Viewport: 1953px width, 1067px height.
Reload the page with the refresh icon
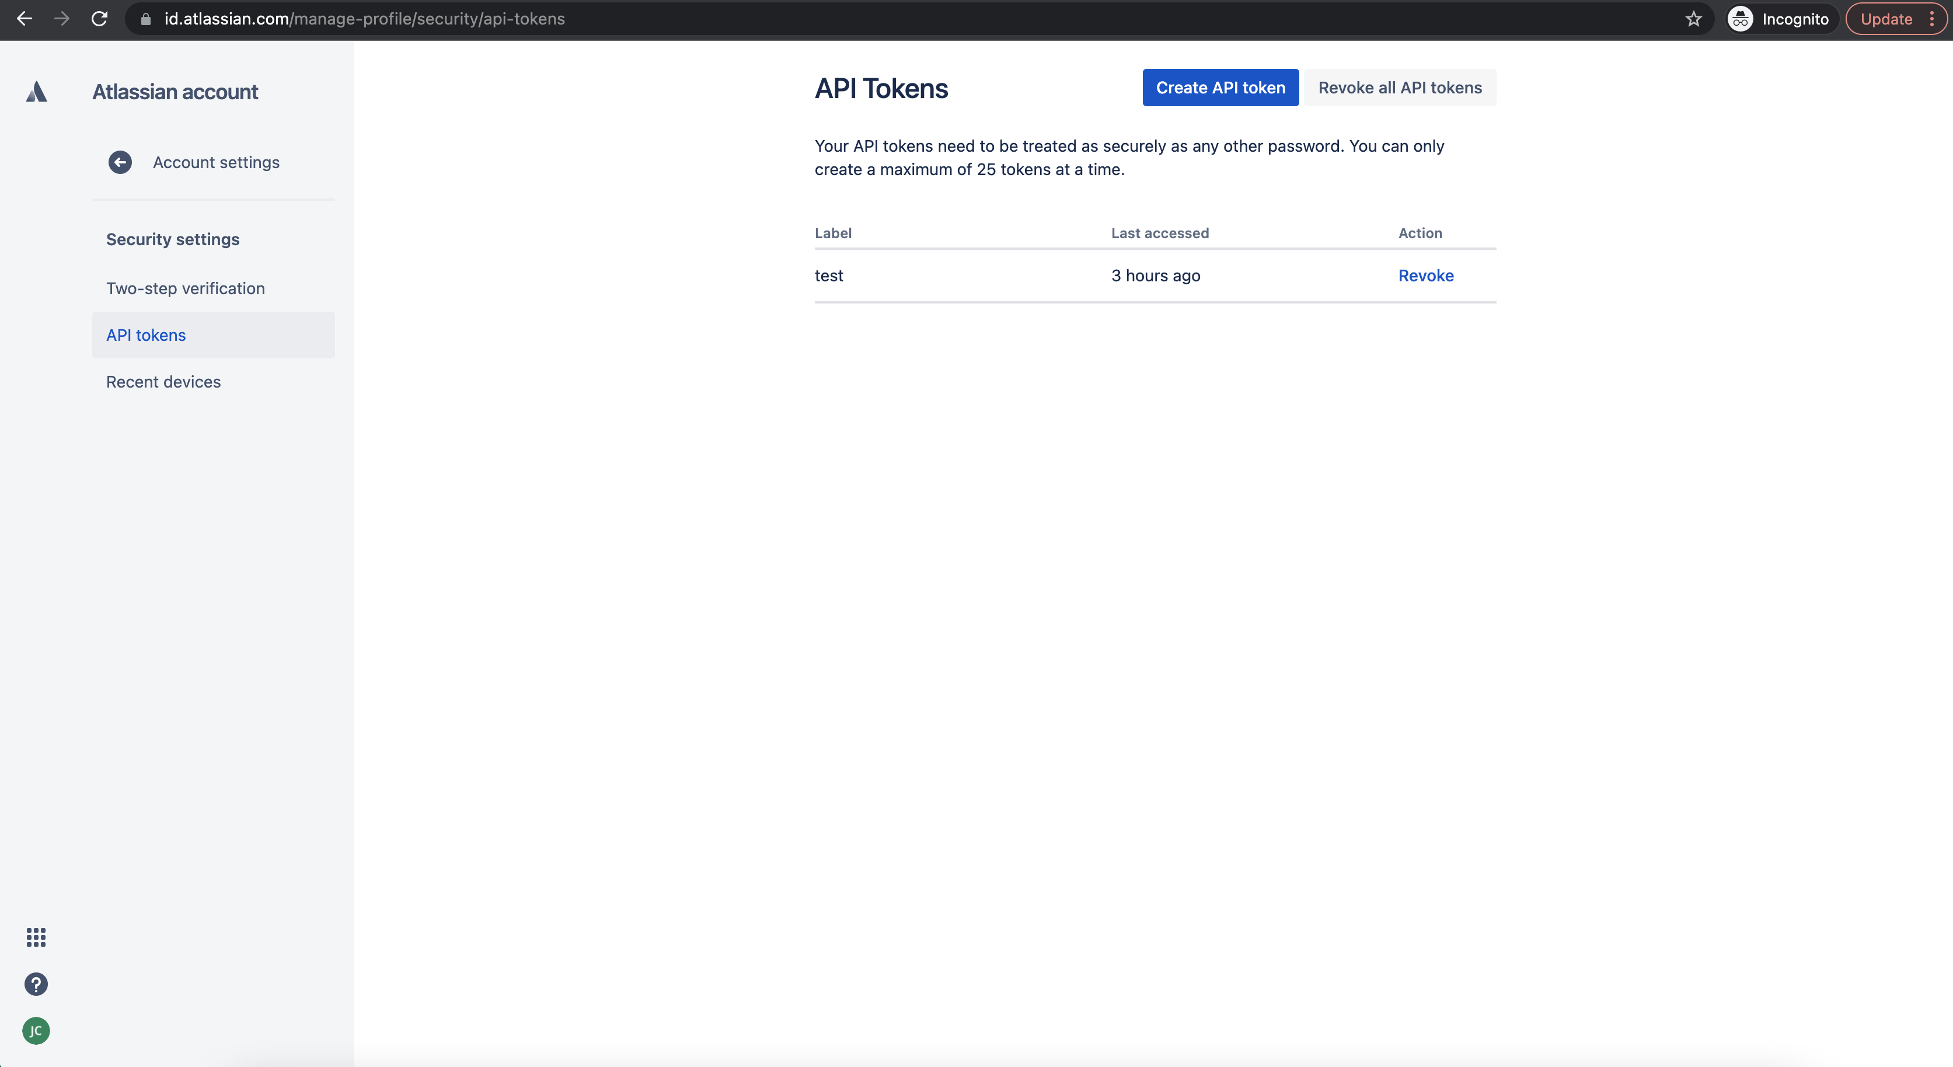pyautogui.click(x=99, y=19)
